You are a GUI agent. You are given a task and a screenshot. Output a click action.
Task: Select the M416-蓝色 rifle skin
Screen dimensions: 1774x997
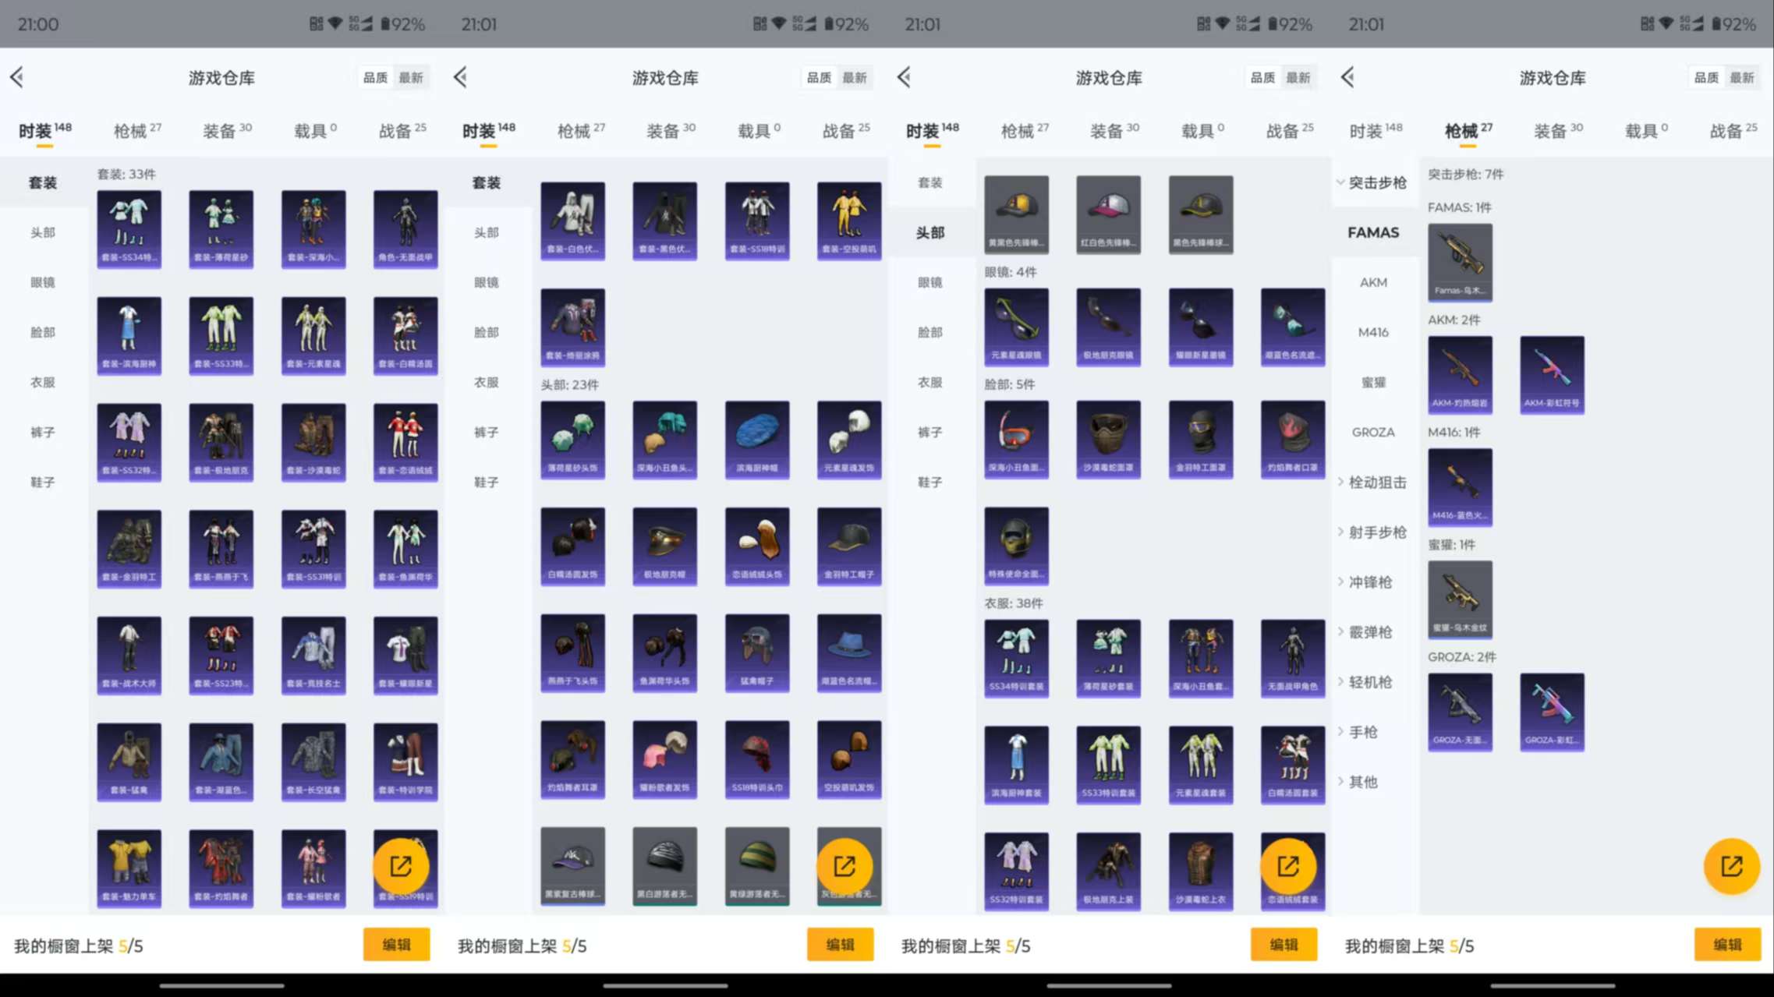point(1459,486)
